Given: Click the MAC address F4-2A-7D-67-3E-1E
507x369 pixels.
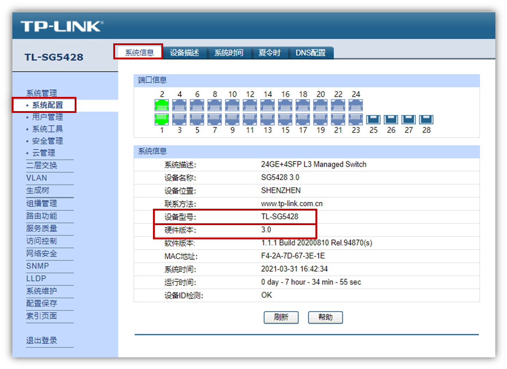Looking at the screenshot, I should [293, 256].
